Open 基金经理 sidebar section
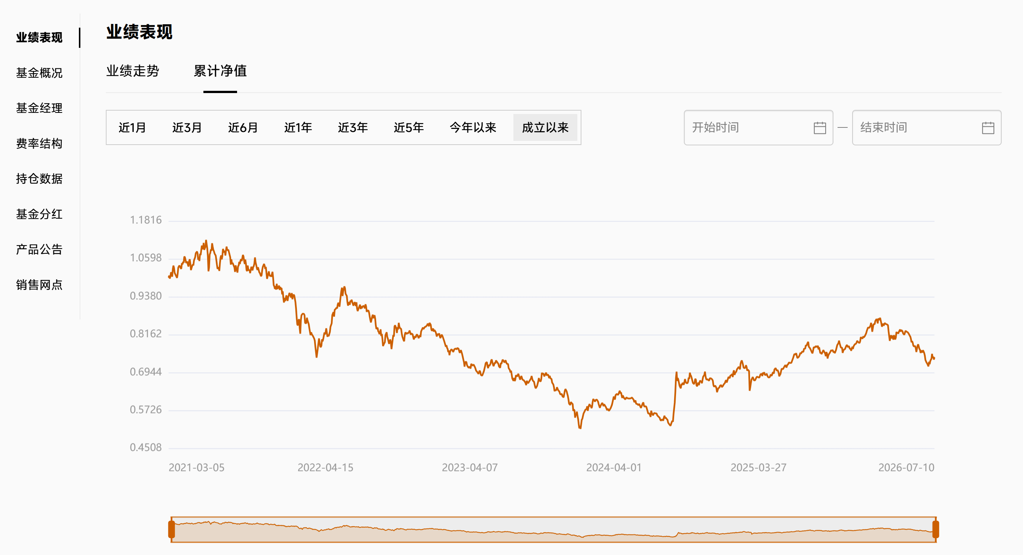This screenshot has height=555, width=1023. click(39, 108)
